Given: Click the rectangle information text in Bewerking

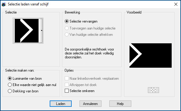Looking at the screenshot, I should (89, 53).
